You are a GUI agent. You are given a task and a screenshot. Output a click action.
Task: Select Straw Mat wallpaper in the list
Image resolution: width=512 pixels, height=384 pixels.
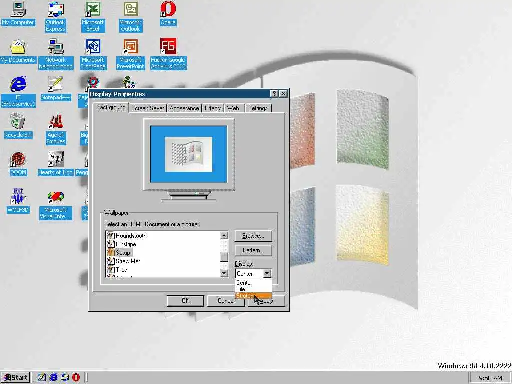[128, 261]
